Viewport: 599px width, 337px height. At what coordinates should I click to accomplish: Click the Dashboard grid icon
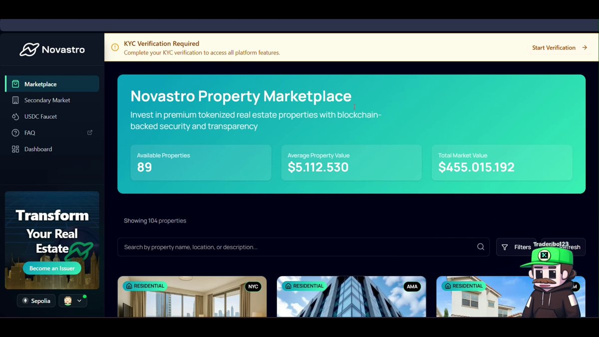[x=15, y=149]
